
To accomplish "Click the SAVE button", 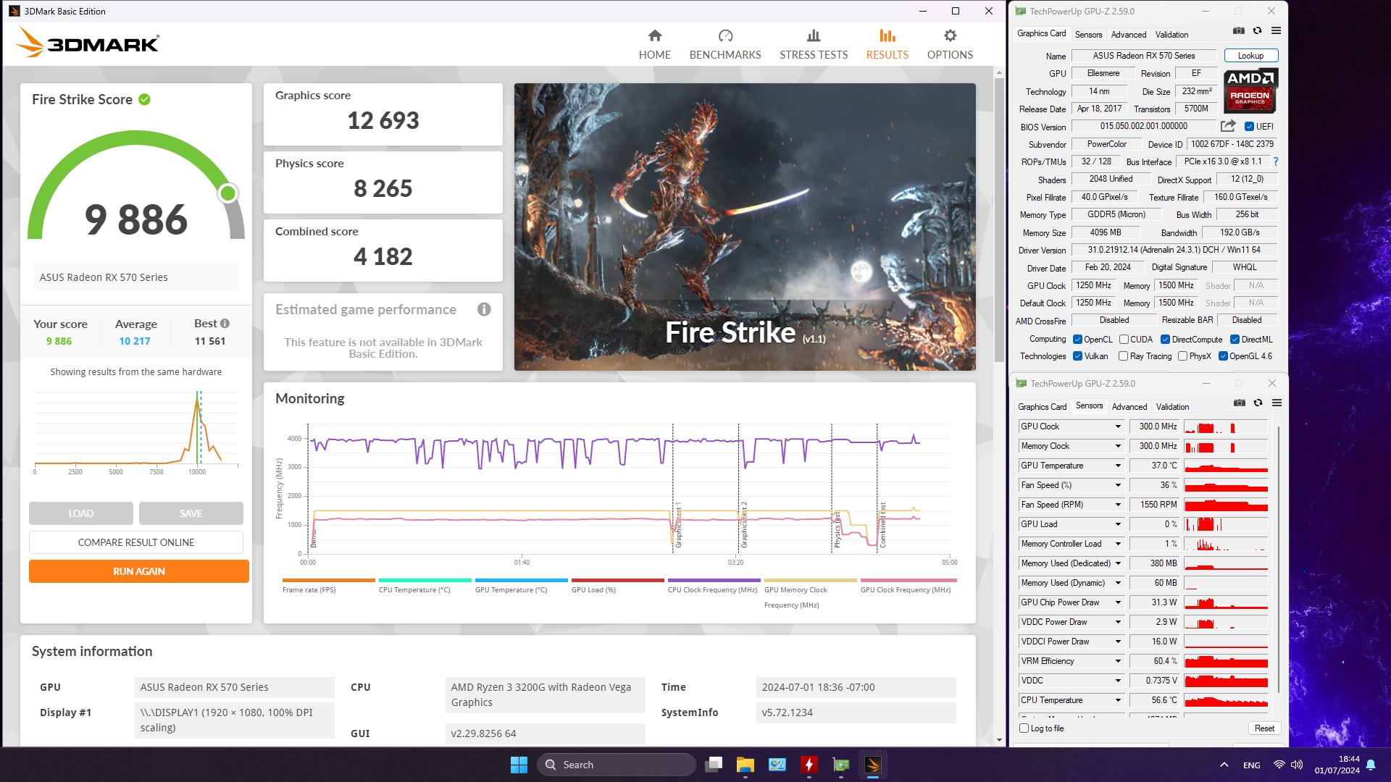I will coord(191,513).
